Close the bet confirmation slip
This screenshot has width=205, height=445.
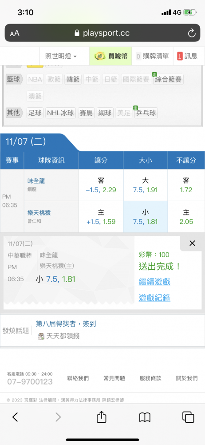[x=192, y=243]
